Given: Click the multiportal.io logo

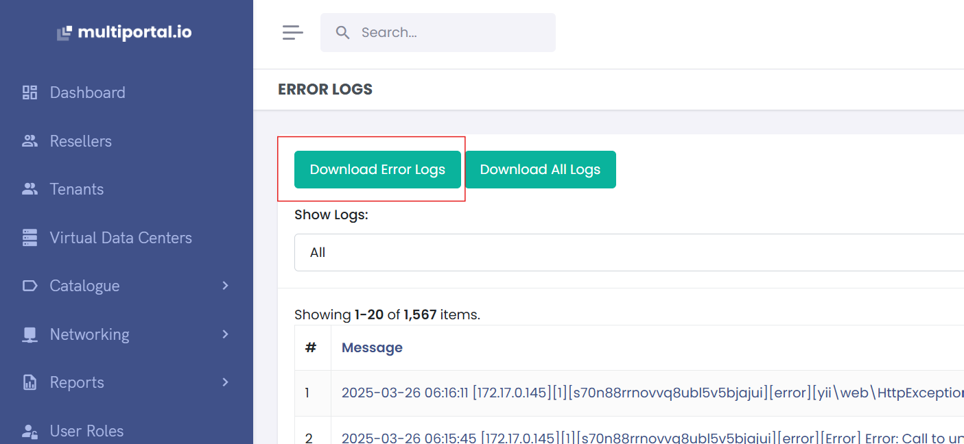Looking at the screenshot, I should [124, 32].
